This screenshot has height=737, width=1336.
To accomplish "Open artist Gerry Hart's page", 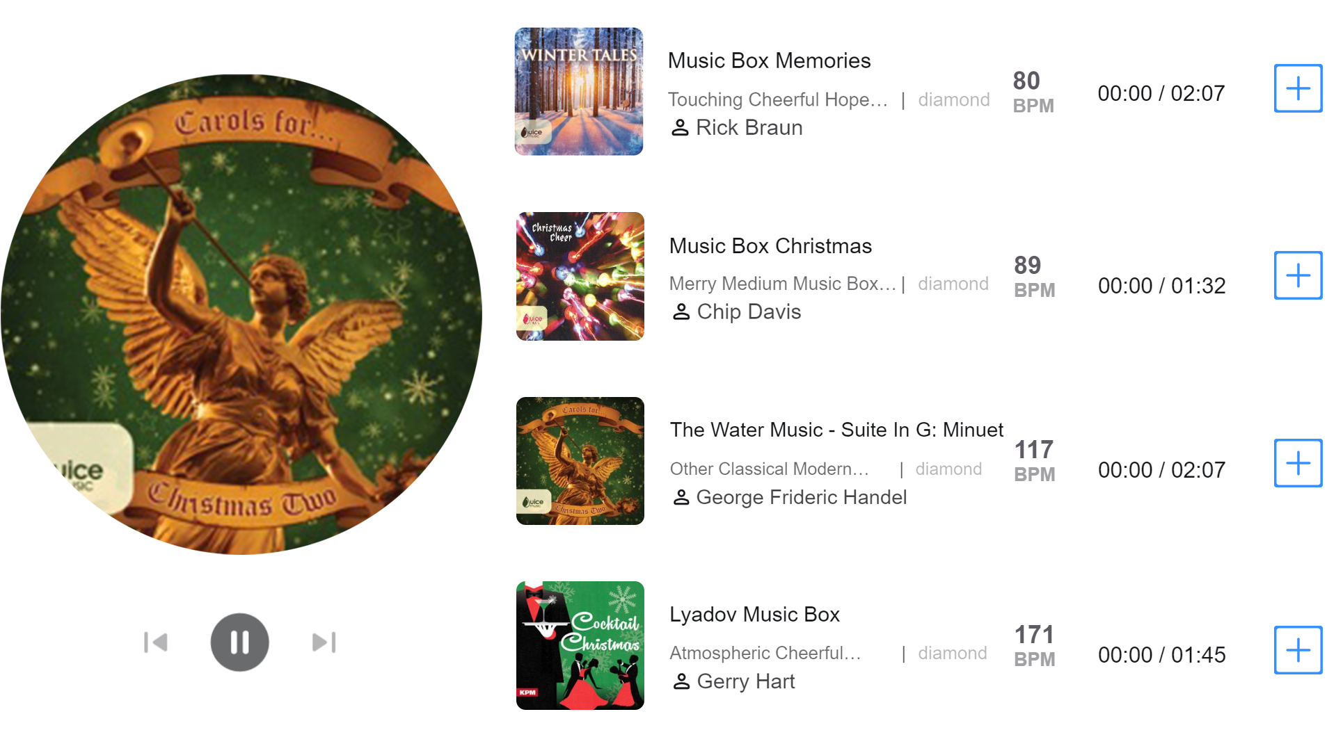I will tap(745, 681).
